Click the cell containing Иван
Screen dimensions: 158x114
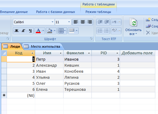click(x=49, y=71)
